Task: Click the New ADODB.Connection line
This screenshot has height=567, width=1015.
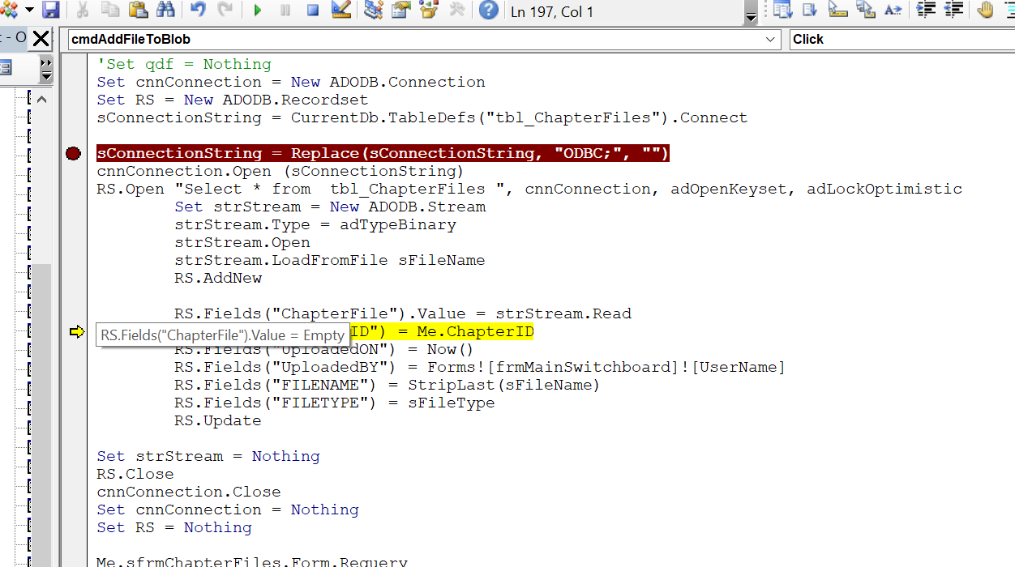Action: (x=291, y=82)
